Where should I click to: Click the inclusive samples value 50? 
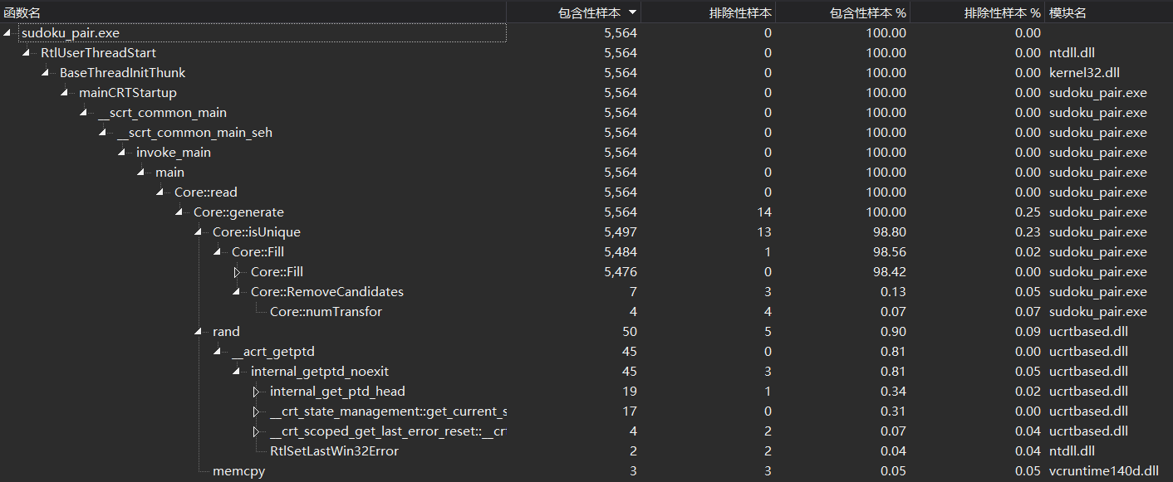click(x=629, y=332)
